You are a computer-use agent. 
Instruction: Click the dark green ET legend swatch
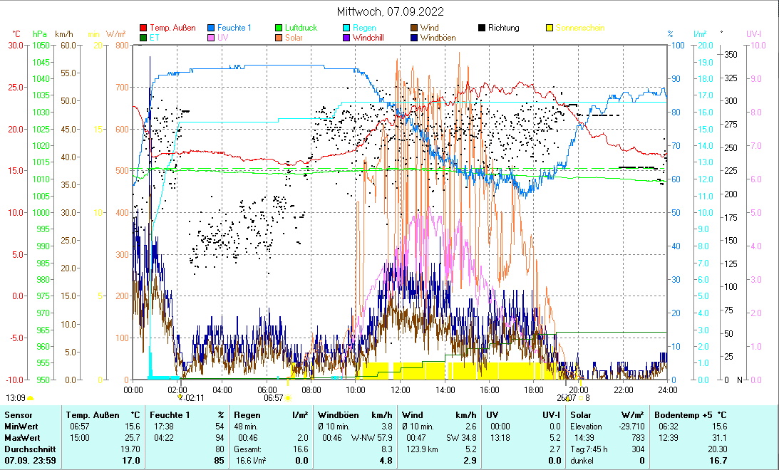tap(143, 38)
